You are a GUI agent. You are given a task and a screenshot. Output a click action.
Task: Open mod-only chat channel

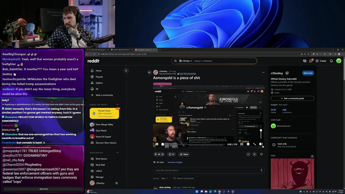292,145
